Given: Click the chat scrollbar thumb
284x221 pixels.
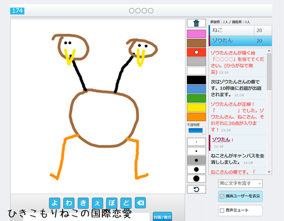Looking at the screenshot, I should coord(269,72).
